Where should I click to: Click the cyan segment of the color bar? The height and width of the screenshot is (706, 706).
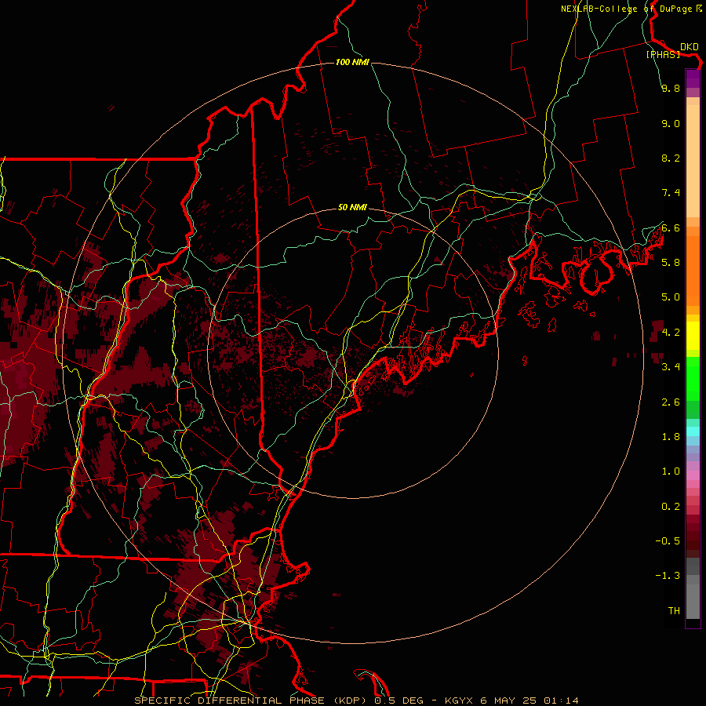(693, 431)
